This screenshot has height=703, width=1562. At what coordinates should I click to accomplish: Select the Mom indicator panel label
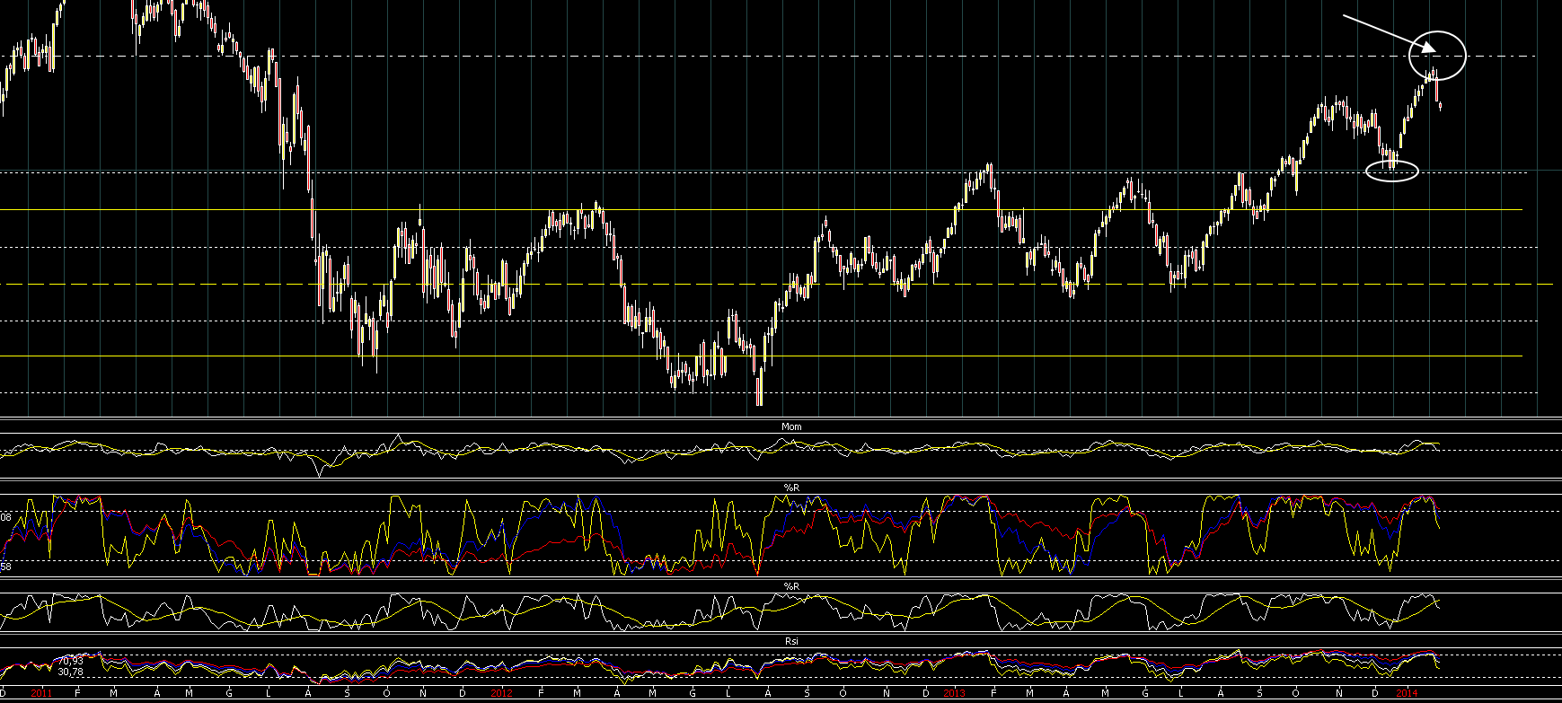791,426
